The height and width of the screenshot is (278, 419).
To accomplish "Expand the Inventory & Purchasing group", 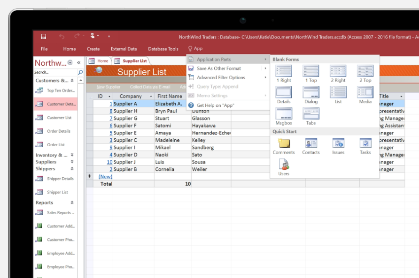I will pos(72,155).
